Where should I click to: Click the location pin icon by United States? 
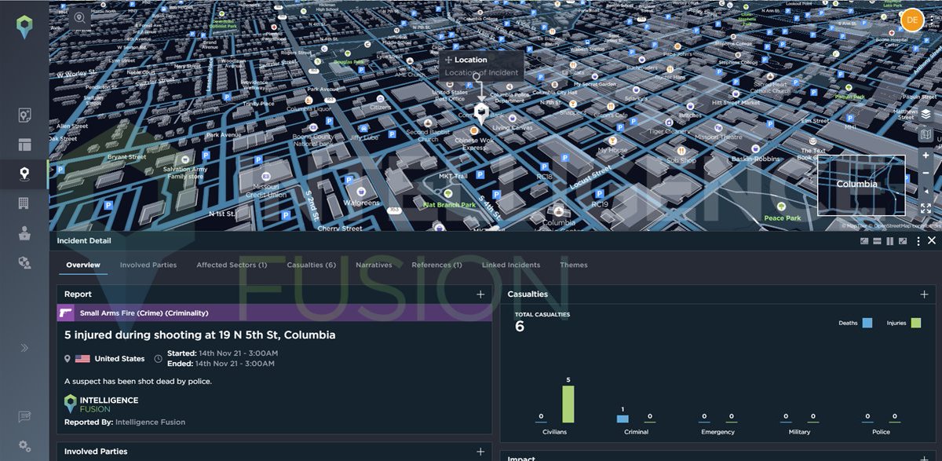(68, 359)
